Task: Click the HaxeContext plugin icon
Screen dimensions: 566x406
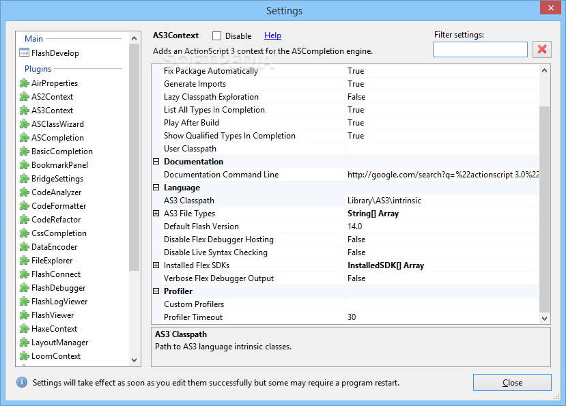Action: point(24,329)
